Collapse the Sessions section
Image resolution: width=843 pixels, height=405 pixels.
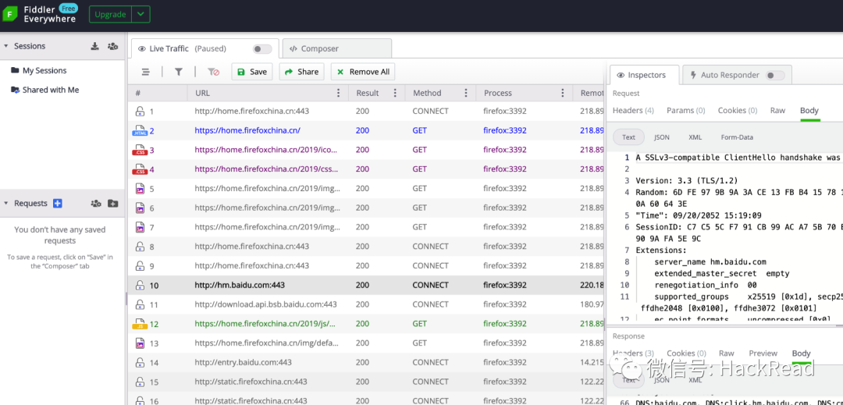pyautogui.click(x=6, y=46)
